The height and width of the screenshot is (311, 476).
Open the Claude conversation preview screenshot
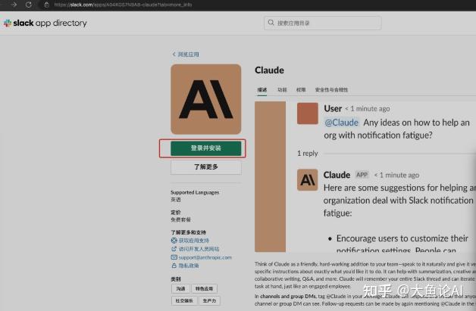pyautogui.click(x=365, y=177)
